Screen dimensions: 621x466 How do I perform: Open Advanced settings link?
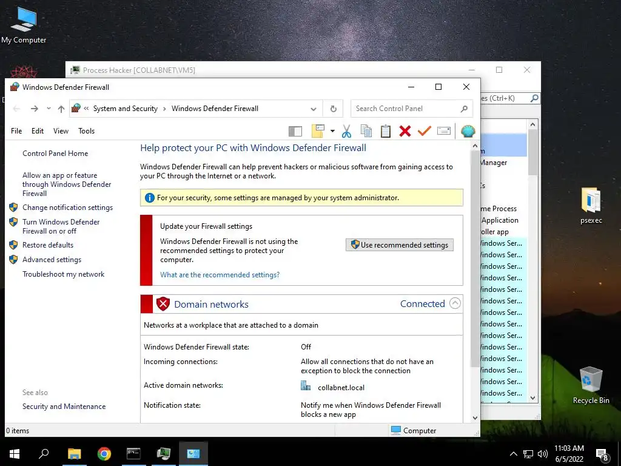pos(52,260)
